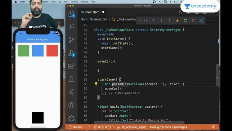The width and height of the screenshot is (232, 131).
Task: Open the Manage gear settings
Action: coord(71,118)
